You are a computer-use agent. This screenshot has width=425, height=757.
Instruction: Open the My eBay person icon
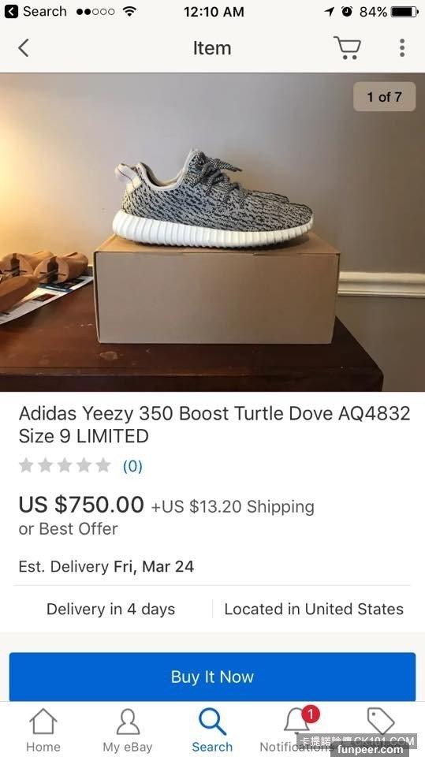(x=128, y=722)
